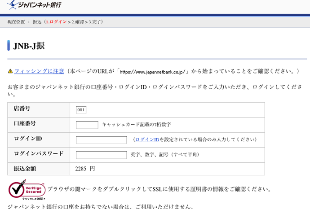Click the ログインID row label

click(x=28, y=139)
